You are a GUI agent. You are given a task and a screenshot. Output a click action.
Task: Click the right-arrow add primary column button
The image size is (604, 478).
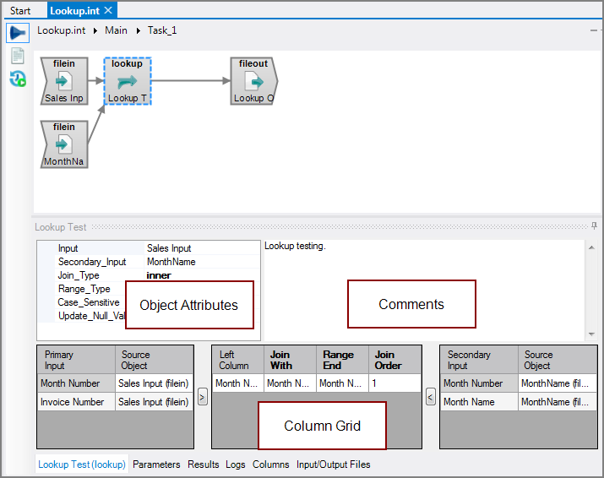(x=202, y=396)
